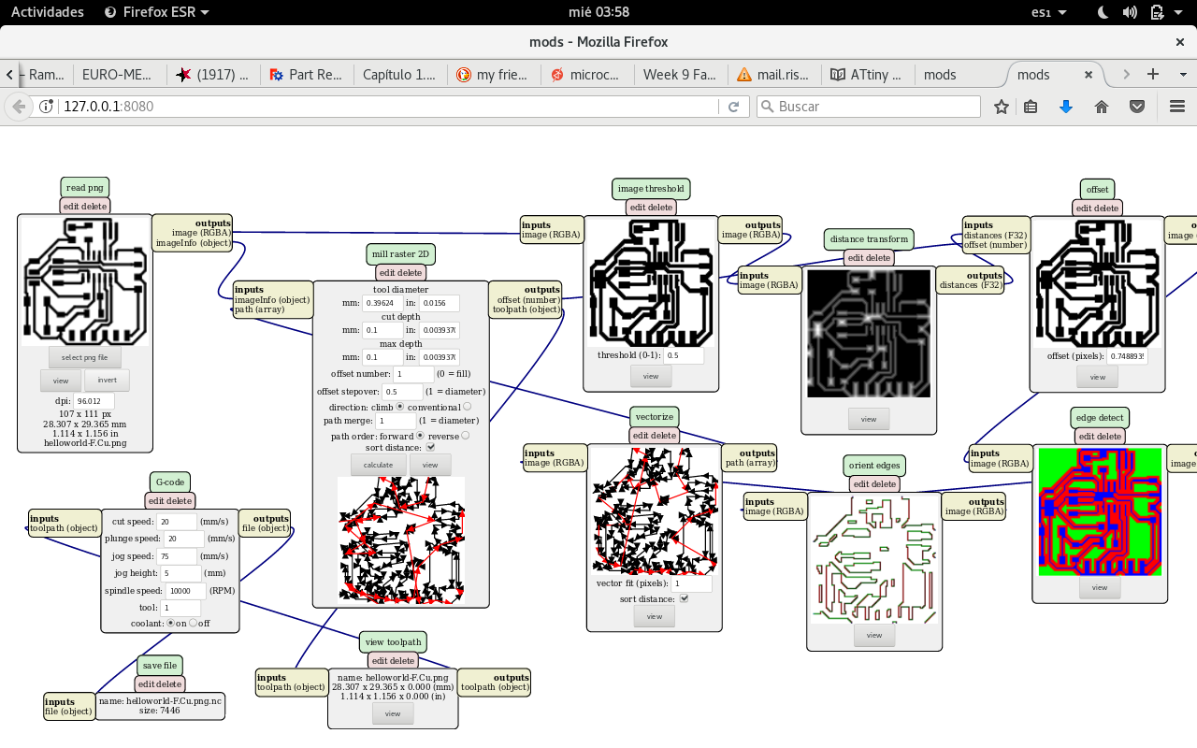This screenshot has height=748, width=1197.
Task: Set coolant to off
Action: click(193, 623)
